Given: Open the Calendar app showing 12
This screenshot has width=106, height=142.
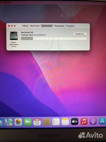Looking at the screenshot, I should [x=37, y=122].
